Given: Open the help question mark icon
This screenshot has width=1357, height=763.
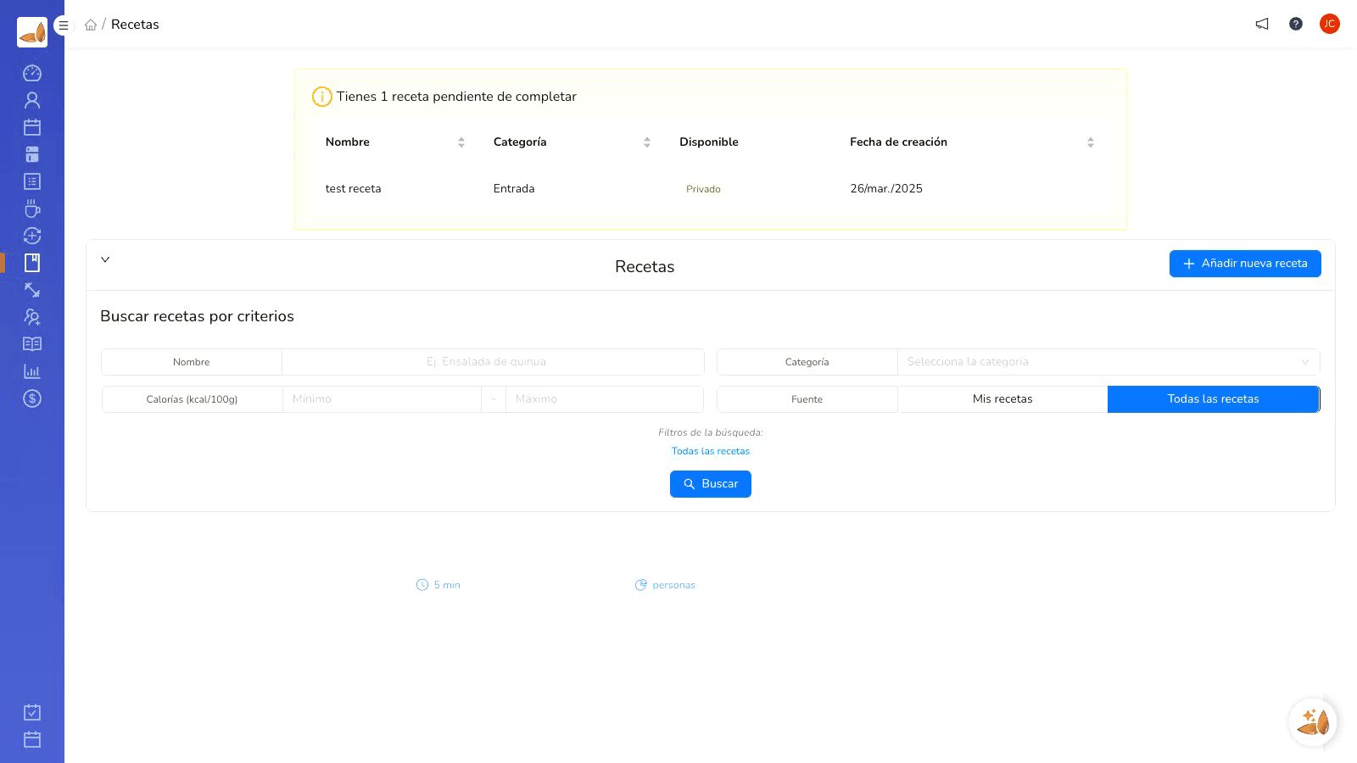Looking at the screenshot, I should [x=1296, y=24].
